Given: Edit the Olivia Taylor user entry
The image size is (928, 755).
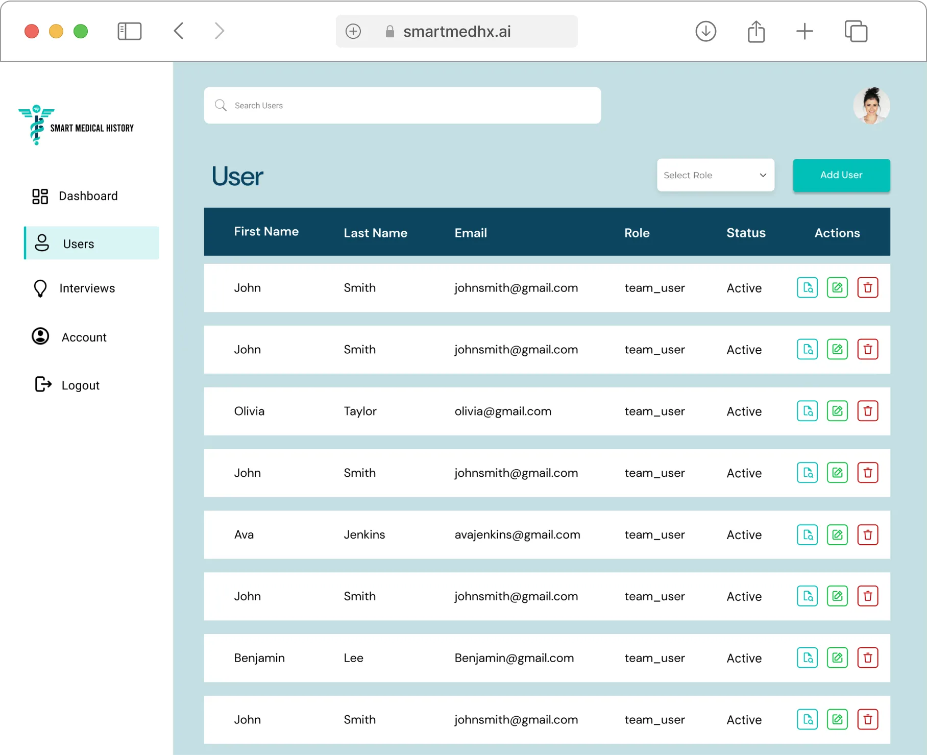Looking at the screenshot, I should coord(837,411).
